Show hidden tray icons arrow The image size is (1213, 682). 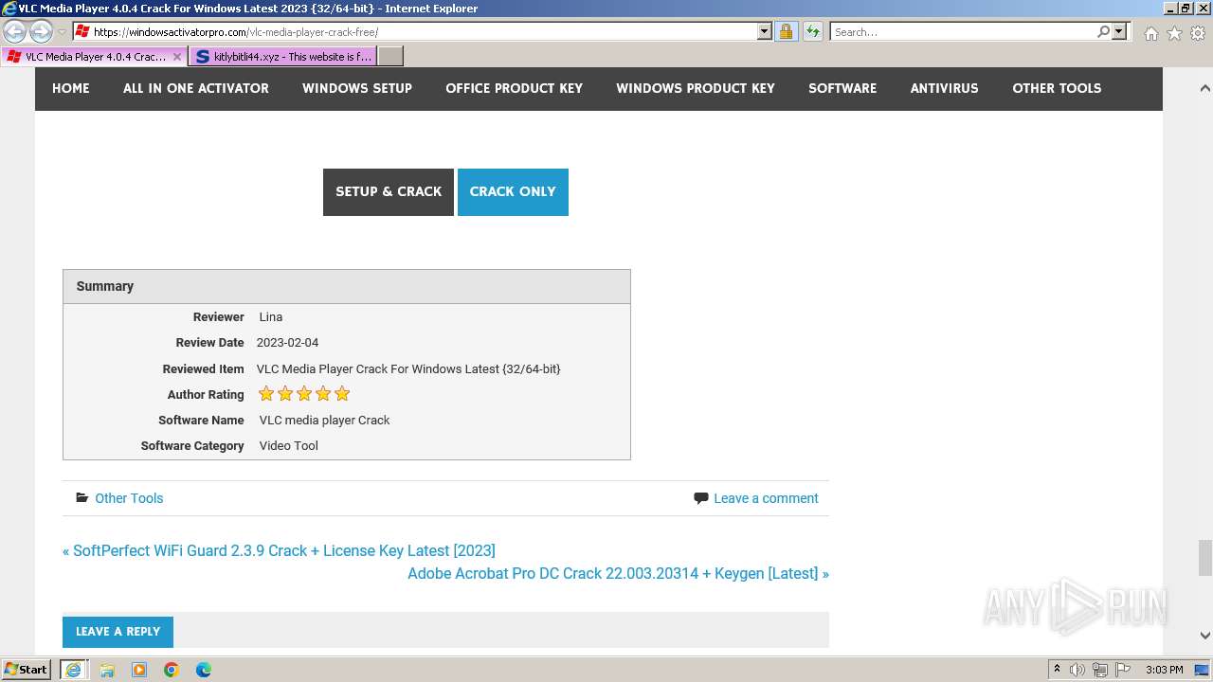[x=1058, y=670]
